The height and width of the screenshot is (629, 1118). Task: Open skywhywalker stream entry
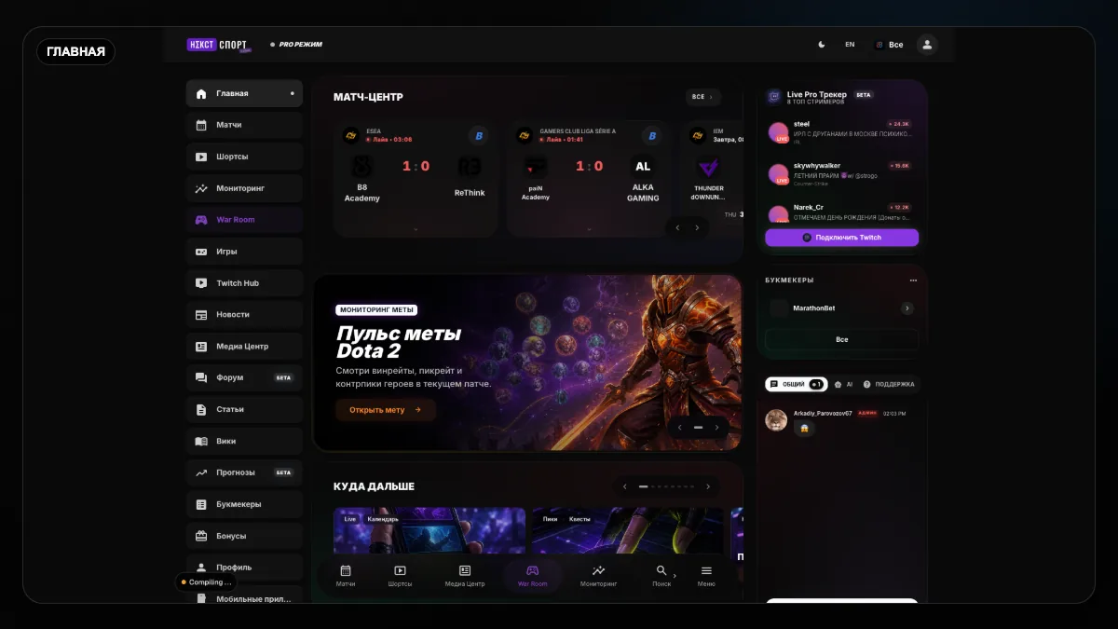(842, 173)
